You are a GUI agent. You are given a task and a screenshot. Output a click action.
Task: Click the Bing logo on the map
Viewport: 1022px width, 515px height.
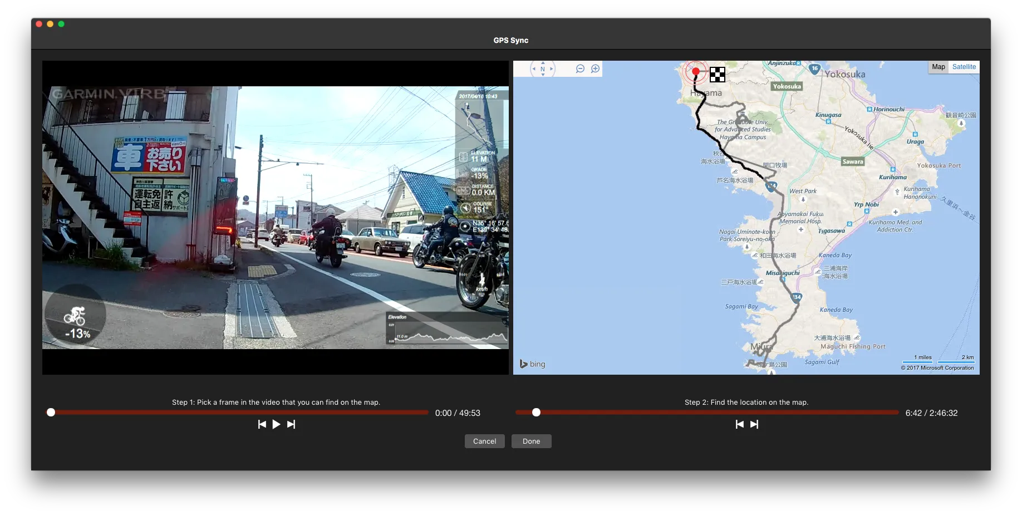[532, 364]
